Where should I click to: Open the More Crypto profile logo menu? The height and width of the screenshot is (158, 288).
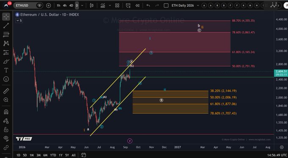tap(6, 5)
